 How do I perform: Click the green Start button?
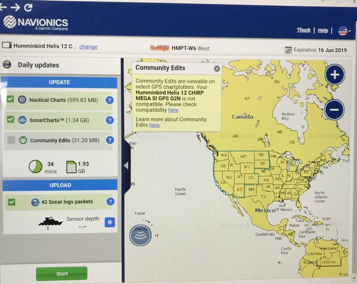point(62,274)
